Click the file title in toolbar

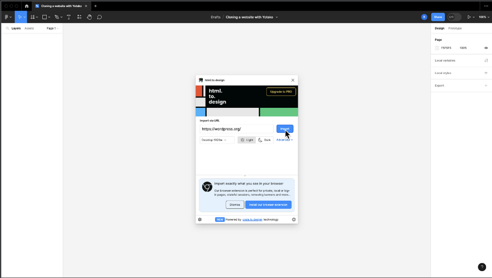pyautogui.click(x=249, y=17)
